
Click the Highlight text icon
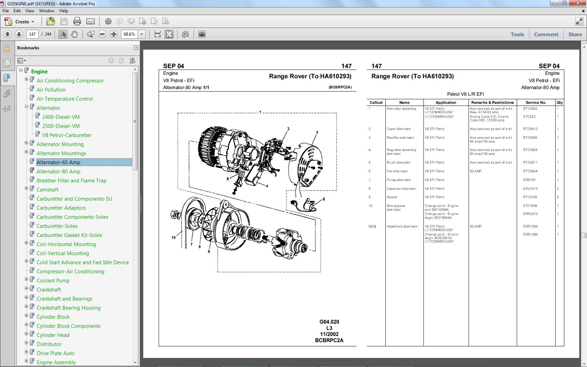click(x=131, y=22)
